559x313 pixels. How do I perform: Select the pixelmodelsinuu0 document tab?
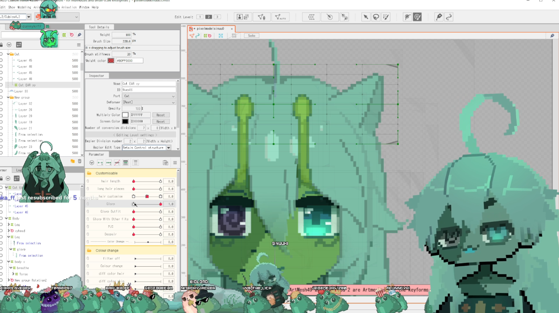tap(211, 29)
